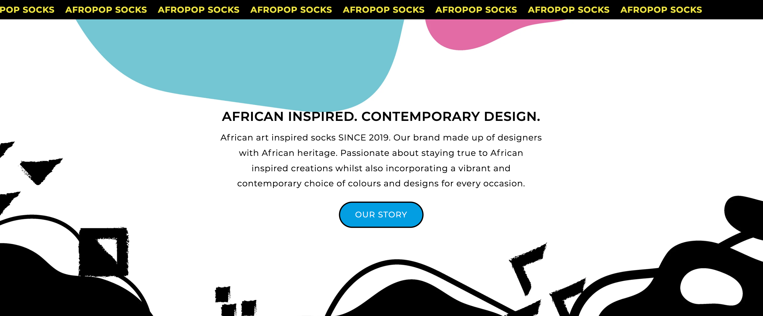Click the blue OUR STORY button
Screen dimensions: 763x316
tap(381, 214)
